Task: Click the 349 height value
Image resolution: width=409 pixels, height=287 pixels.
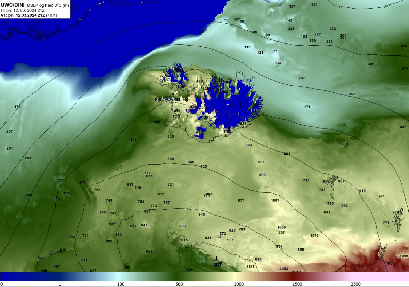Action: [x=371, y=64]
